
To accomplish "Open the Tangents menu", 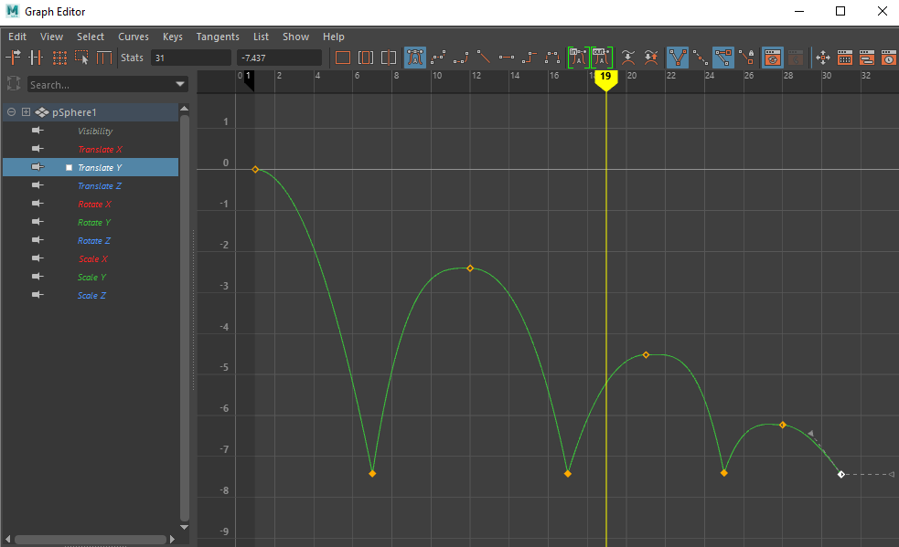I will click(217, 37).
